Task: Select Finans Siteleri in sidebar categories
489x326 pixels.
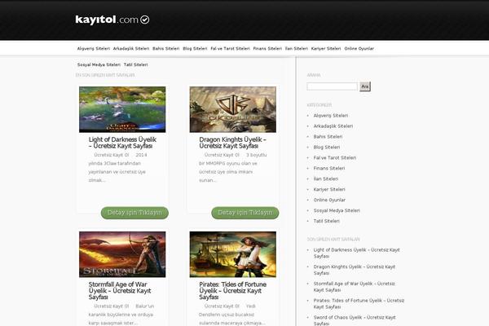Action: tap(329, 169)
